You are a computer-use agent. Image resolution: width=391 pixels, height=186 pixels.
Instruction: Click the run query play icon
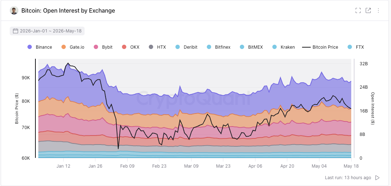pyautogui.click(x=378, y=178)
